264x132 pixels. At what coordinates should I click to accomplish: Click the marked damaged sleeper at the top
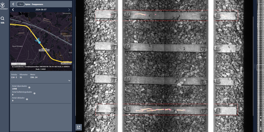[x=166, y=16]
